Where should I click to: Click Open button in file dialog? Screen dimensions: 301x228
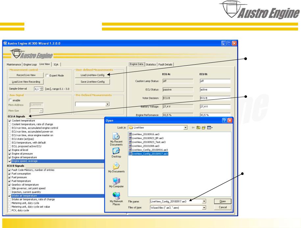223,201
